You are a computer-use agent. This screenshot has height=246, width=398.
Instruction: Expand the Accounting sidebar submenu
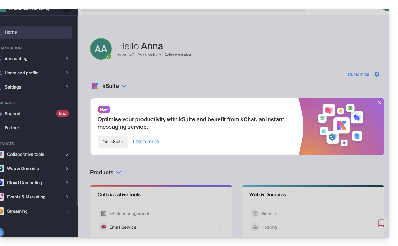click(x=67, y=59)
